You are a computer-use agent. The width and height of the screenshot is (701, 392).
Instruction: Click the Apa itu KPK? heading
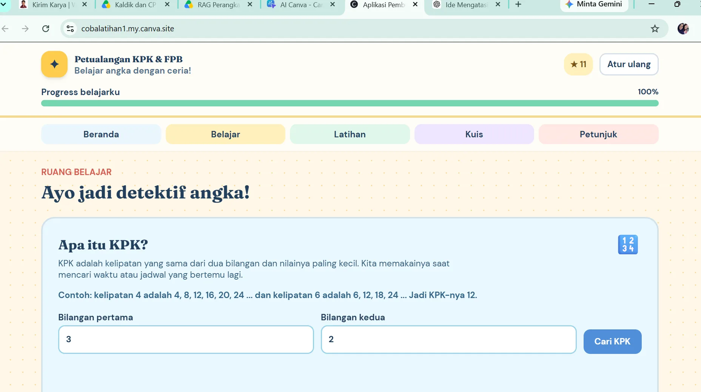pos(103,245)
